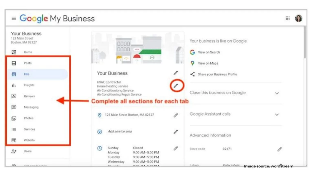Edit the 123 Main Street address pencil
The width and height of the screenshot is (313, 176).
pyautogui.click(x=175, y=115)
